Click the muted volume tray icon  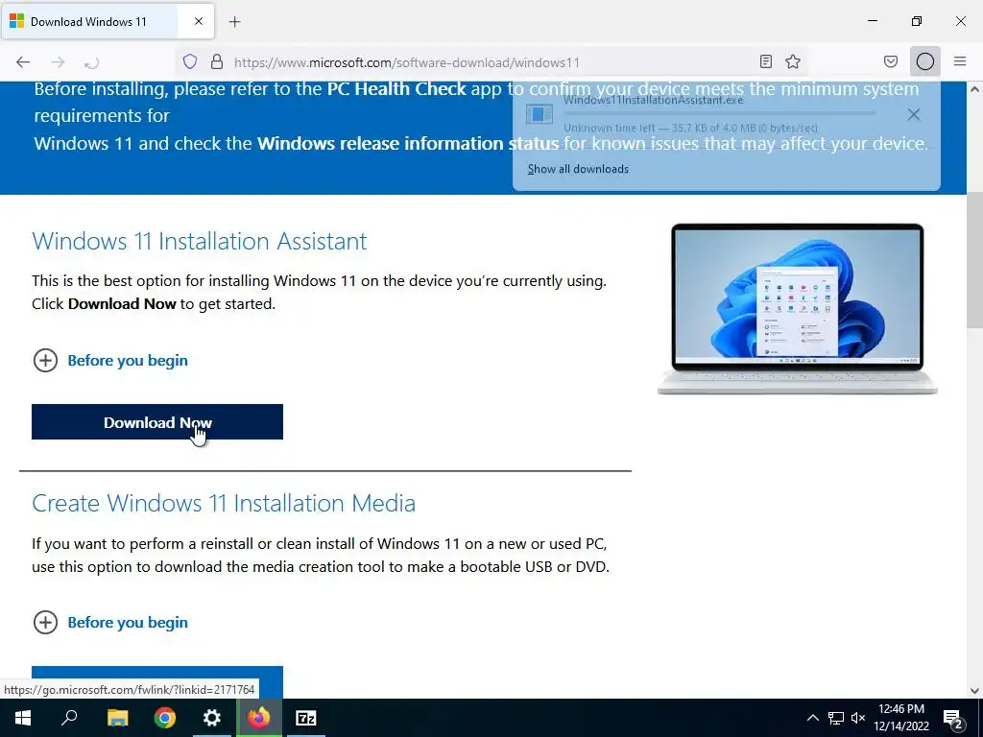[857, 718]
